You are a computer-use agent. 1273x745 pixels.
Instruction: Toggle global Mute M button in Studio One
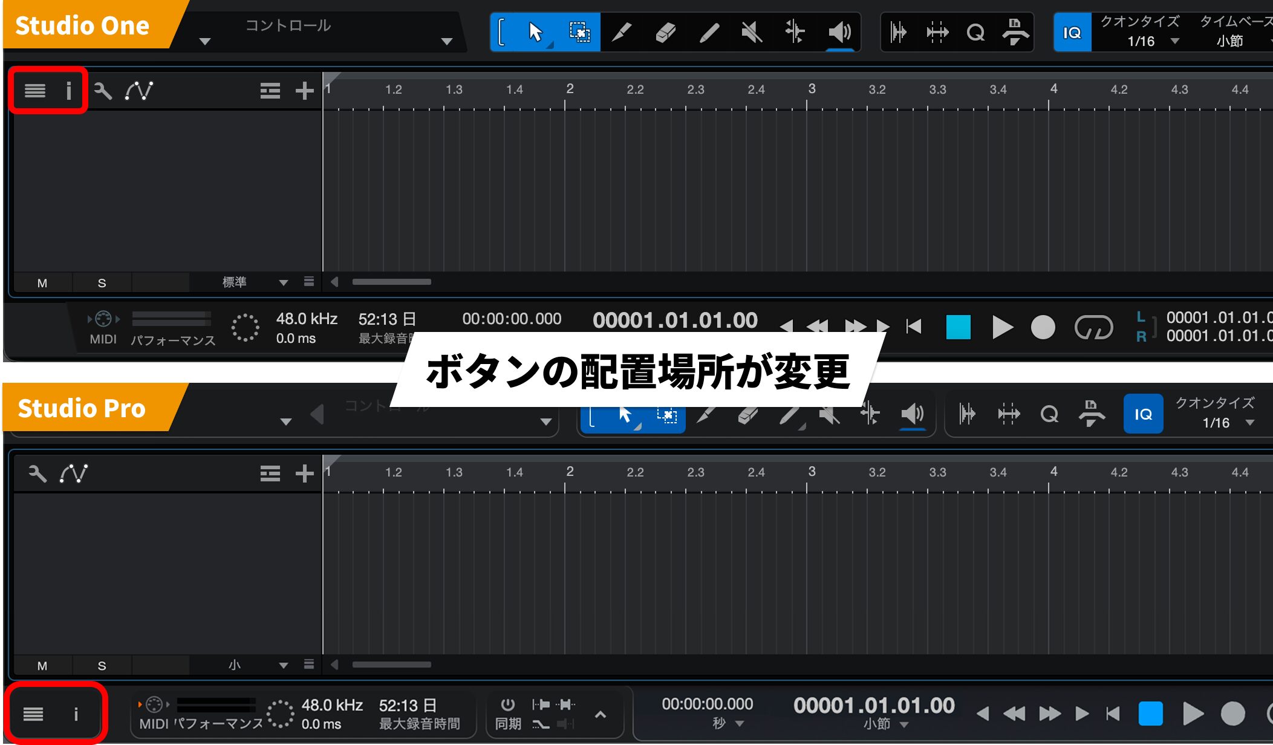pos(42,283)
